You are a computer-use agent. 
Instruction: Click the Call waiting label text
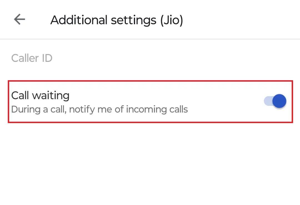click(40, 95)
